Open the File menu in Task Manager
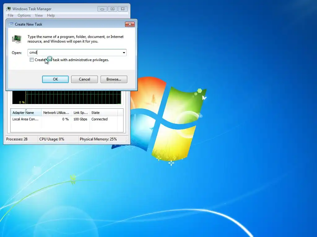 click(11, 15)
